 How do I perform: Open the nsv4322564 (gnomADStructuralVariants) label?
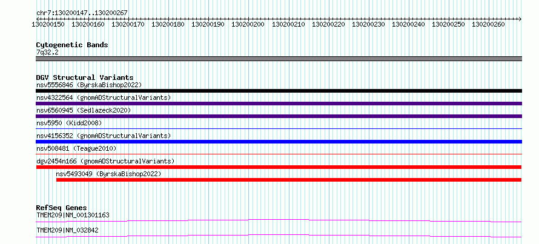click(x=104, y=97)
